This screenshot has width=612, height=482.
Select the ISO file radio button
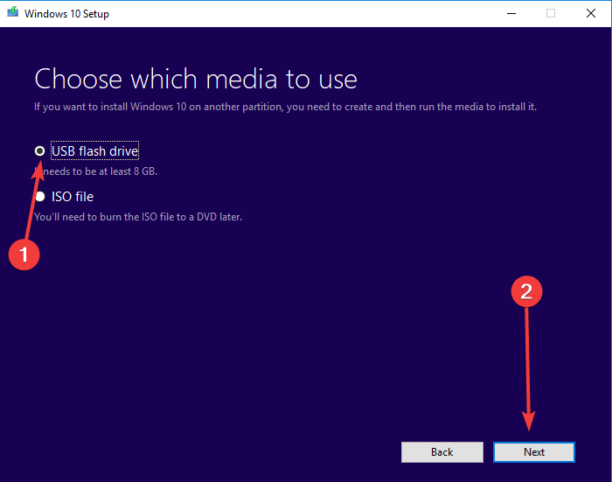coord(40,197)
